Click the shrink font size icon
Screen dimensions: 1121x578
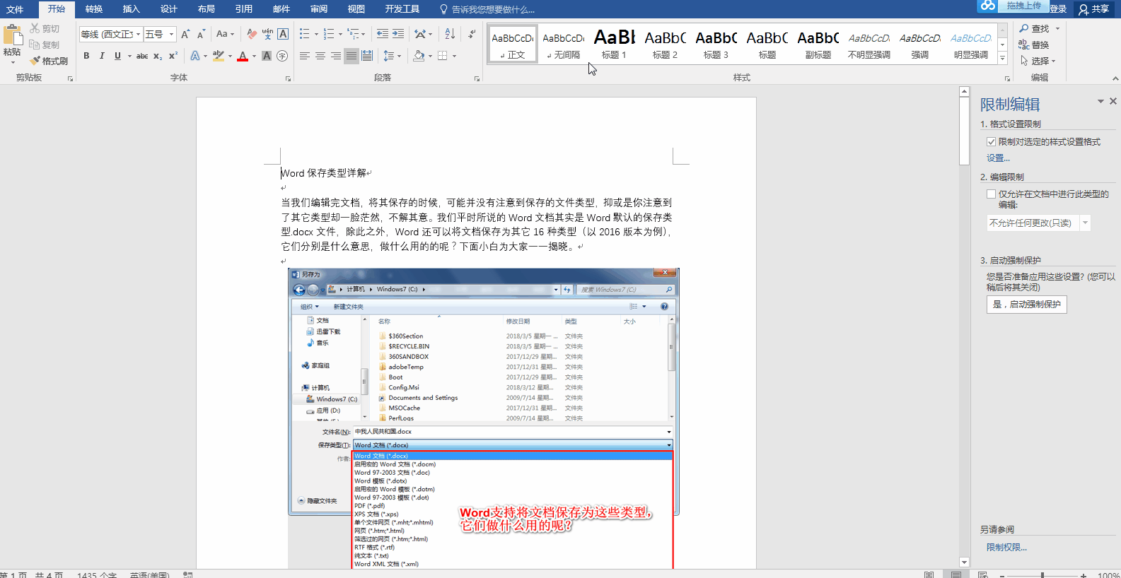tap(201, 34)
